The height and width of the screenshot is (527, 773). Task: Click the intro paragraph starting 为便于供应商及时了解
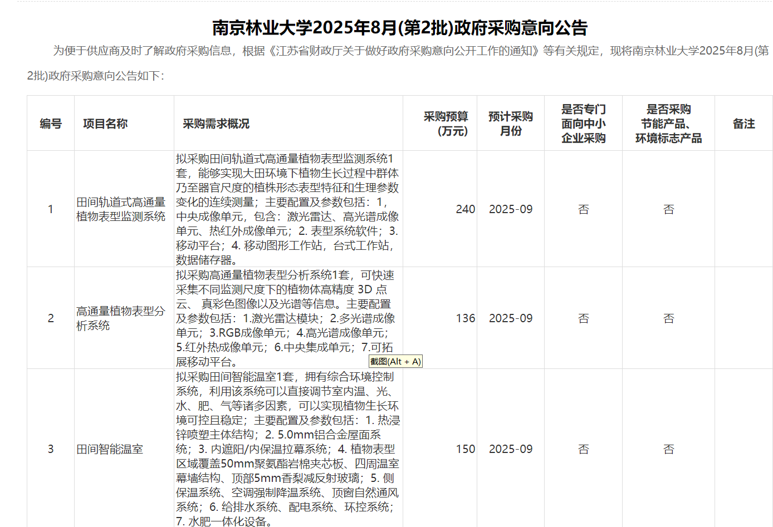pyautogui.click(x=398, y=63)
